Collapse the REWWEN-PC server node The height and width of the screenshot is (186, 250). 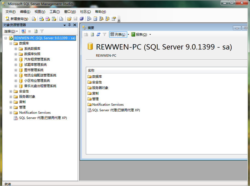[6, 38]
